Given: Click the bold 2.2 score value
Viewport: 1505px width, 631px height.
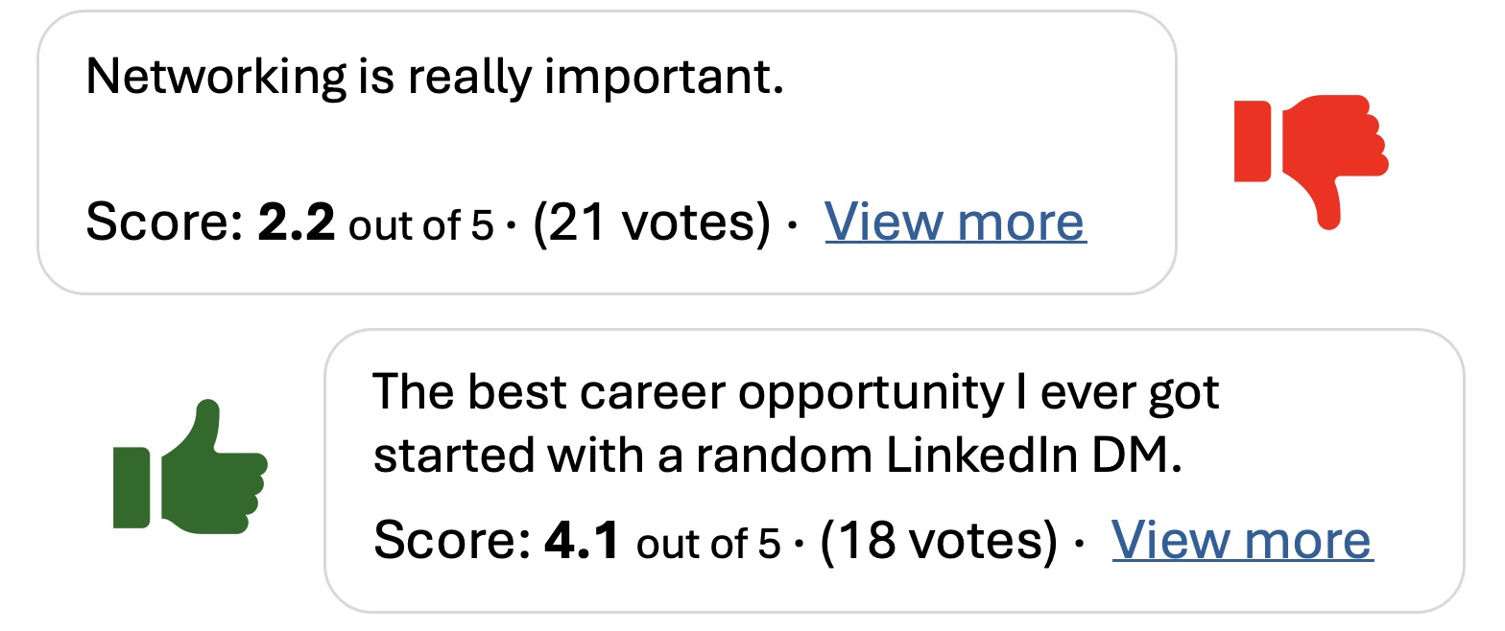Looking at the screenshot, I should point(297,222).
